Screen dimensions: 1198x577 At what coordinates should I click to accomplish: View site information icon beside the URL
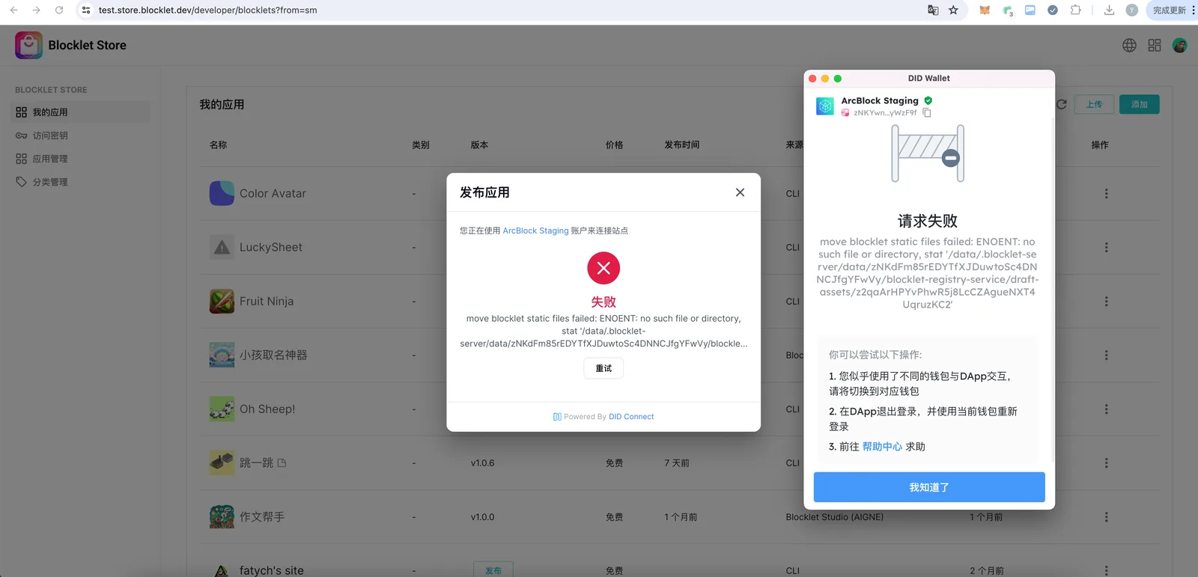(x=86, y=10)
